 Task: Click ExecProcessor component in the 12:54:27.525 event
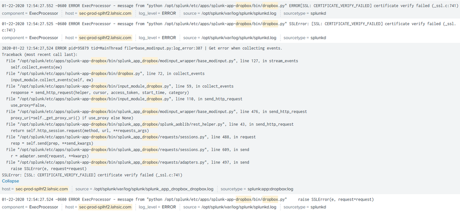44,38
